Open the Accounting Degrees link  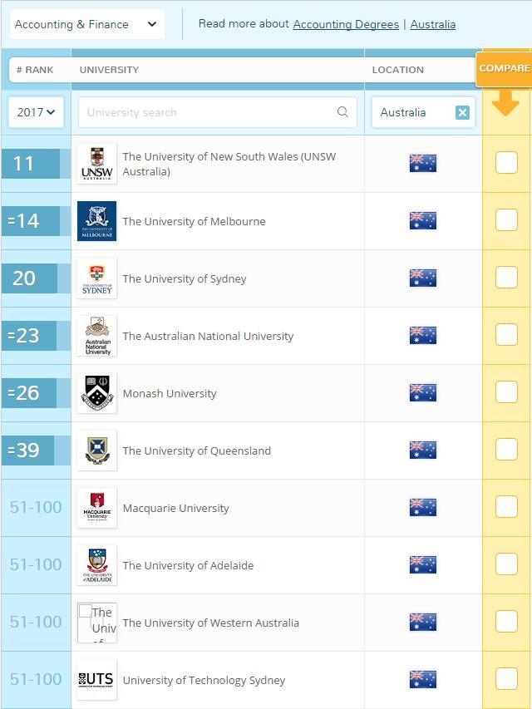pos(346,24)
